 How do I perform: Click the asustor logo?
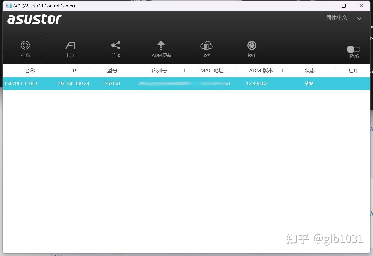[34, 19]
